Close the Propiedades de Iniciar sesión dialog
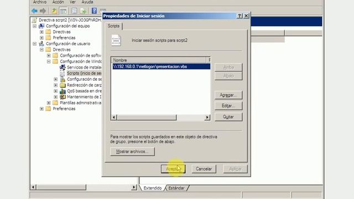Viewport: 354px width, 199px height. [246, 16]
